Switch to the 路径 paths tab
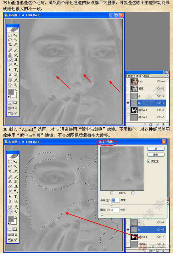 (x=147, y=76)
